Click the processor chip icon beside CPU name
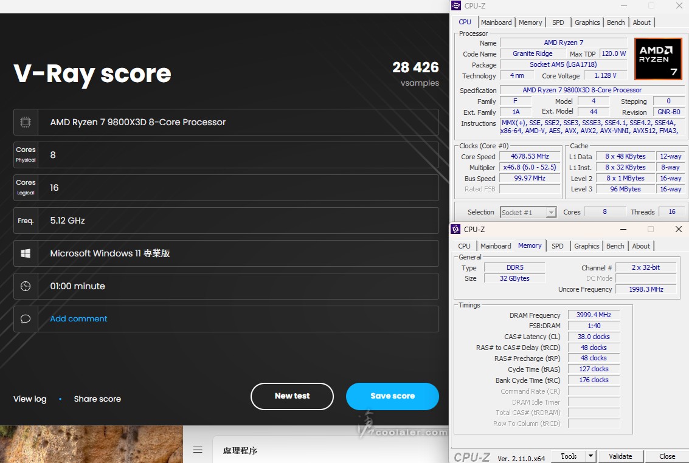The image size is (689, 463). [26, 122]
